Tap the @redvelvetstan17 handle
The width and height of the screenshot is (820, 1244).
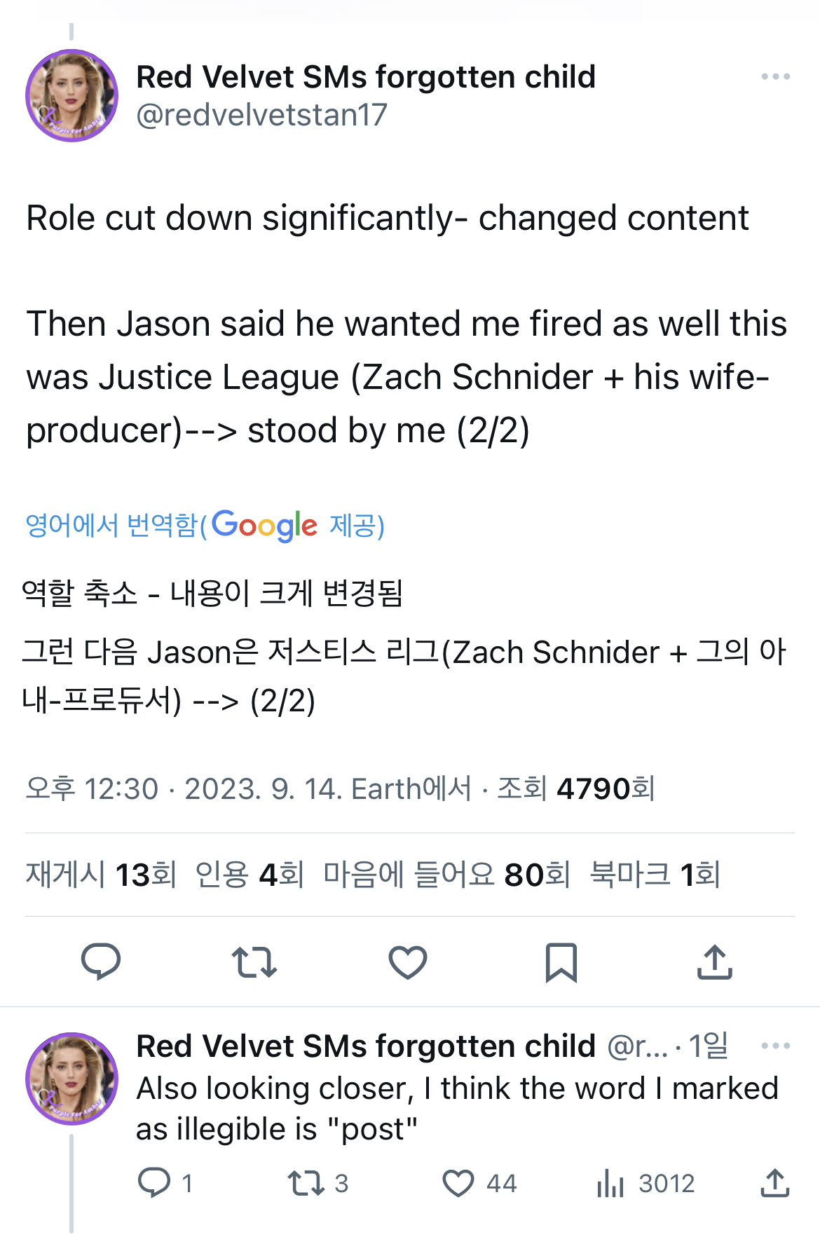click(x=261, y=115)
